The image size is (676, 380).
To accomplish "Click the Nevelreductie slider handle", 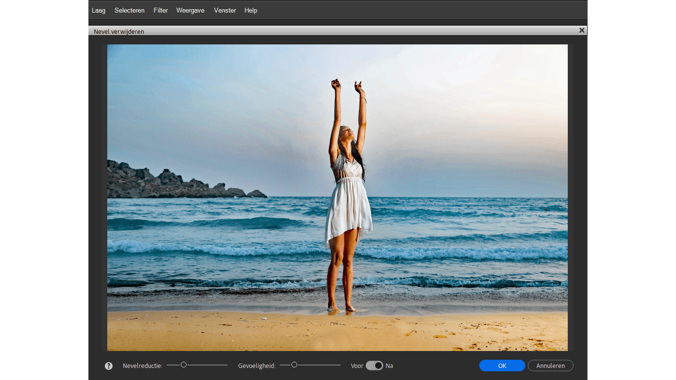I will pos(184,365).
